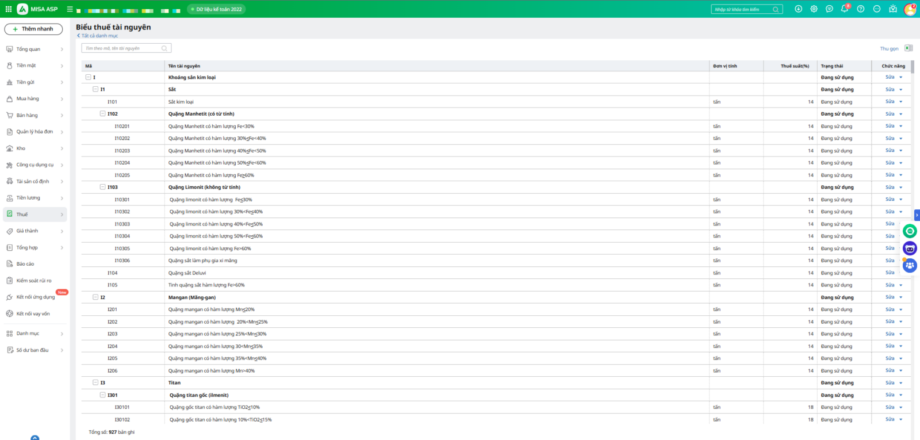The image size is (920, 440).
Task: Open the help question mark icon
Action: point(860,9)
